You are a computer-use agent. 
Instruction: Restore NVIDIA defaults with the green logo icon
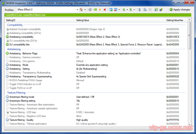(95, 10)
